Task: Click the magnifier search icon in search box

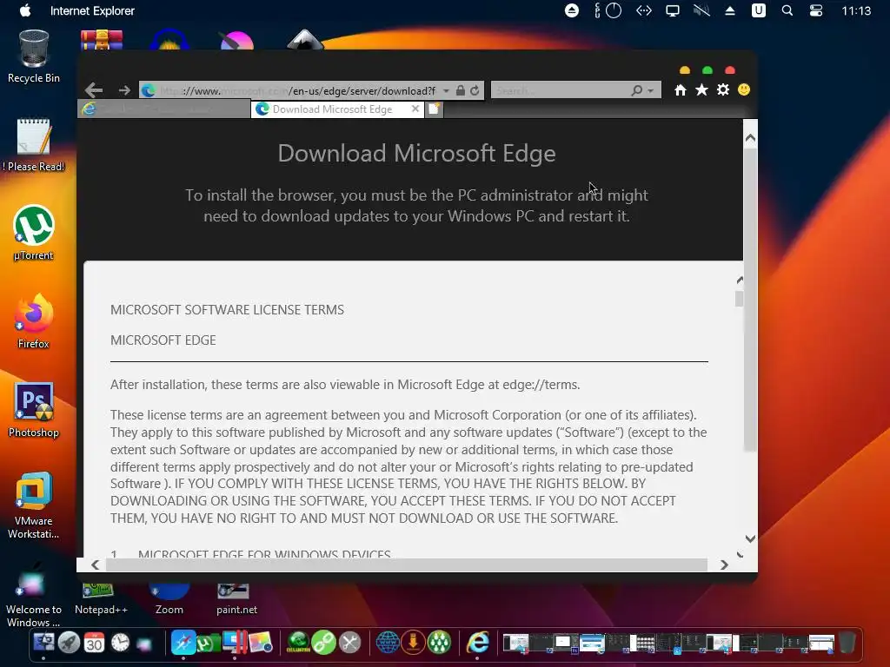Action: pos(637,90)
